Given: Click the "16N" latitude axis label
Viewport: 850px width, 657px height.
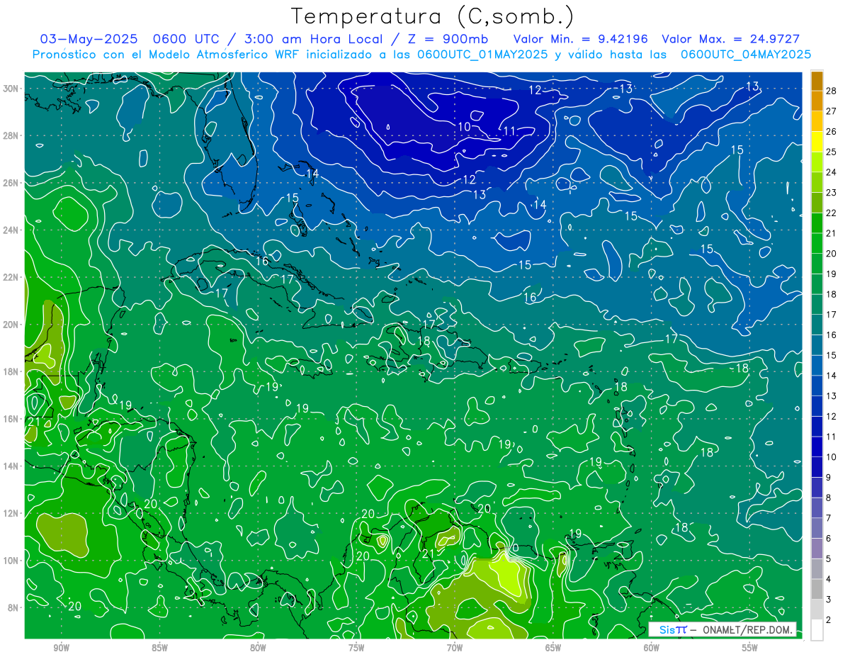Looking at the screenshot, I should (x=12, y=419).
